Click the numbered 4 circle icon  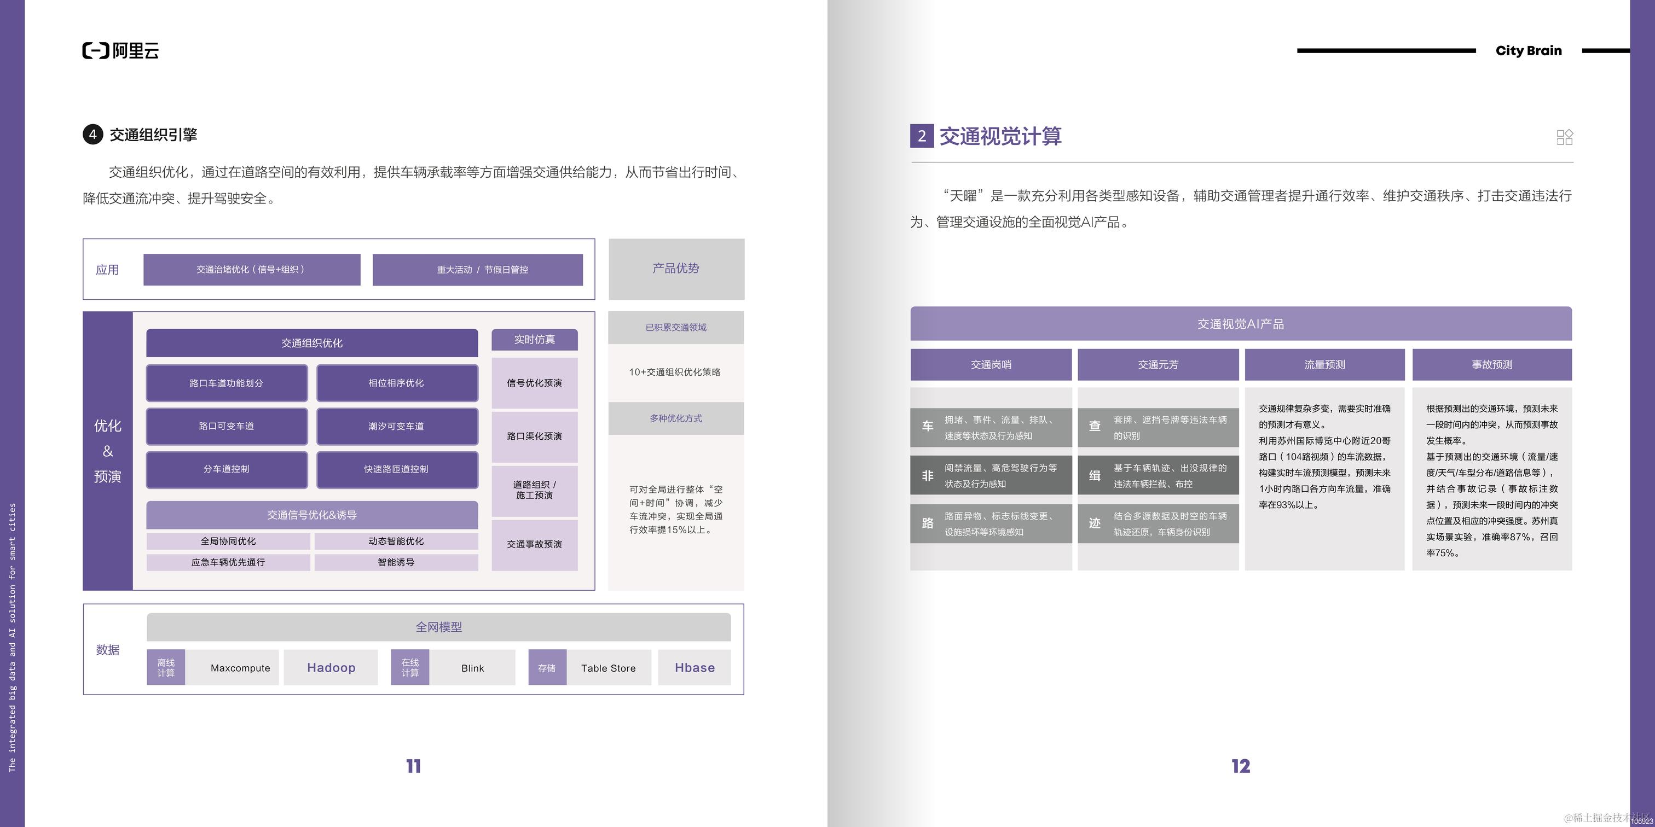92,134
